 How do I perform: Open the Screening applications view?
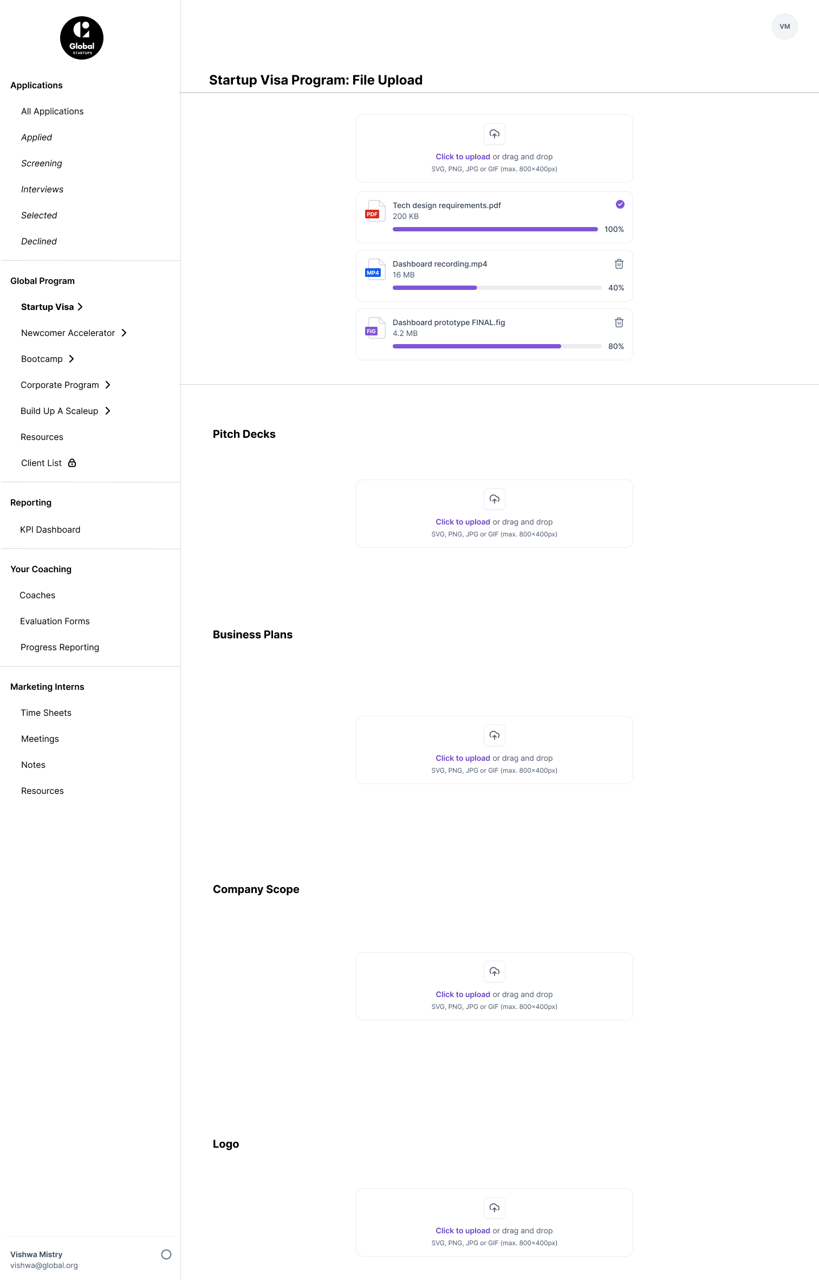[x=42, y=163]
